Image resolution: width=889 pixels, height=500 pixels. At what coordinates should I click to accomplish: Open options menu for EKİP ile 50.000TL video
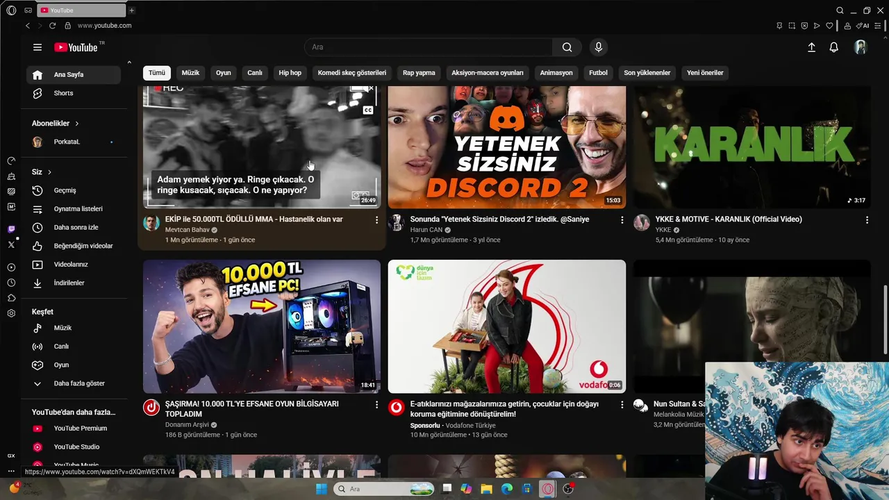click(x=376, y=220)
